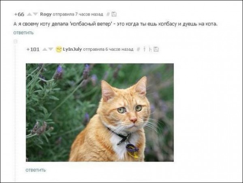Open LyInJuly's user profile

(x=72, y=50)
